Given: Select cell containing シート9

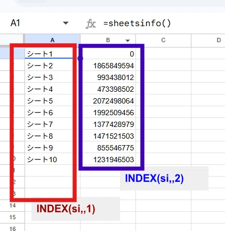Looking at the screenshot, I should click(x=52, y=147).
